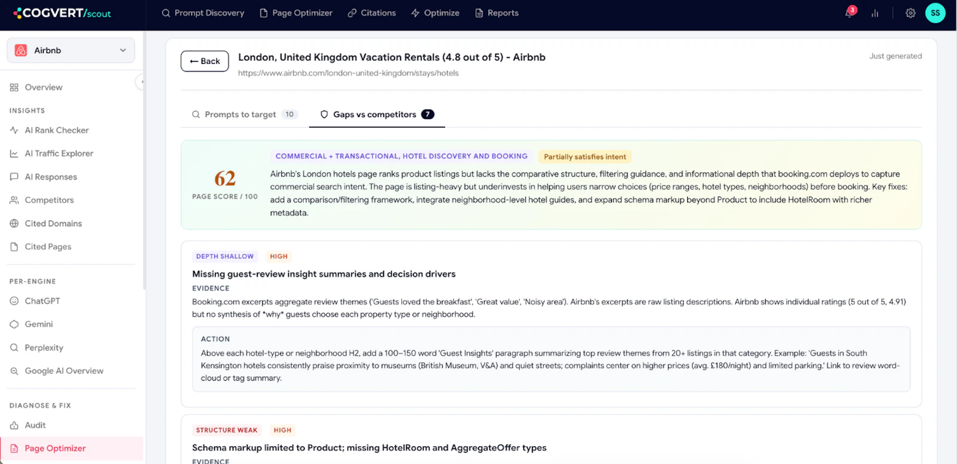Click the AI Rank Checker pulse icon

pyautogui.click(x=14, y=130)
